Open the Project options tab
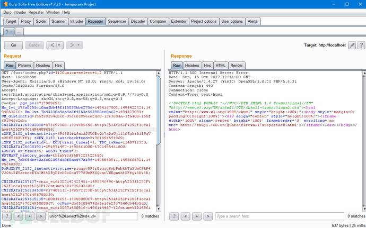 tap(204, 22)
